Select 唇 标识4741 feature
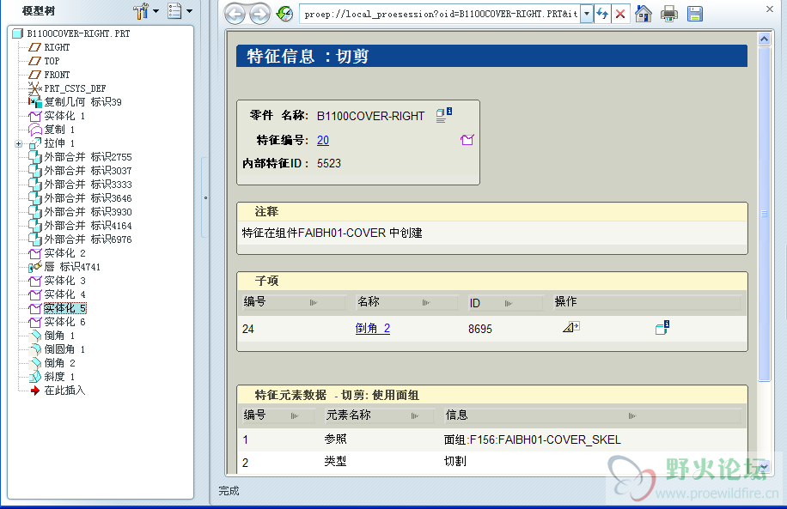The width and height of the screenshot is (787, 509). click(72, 267)
